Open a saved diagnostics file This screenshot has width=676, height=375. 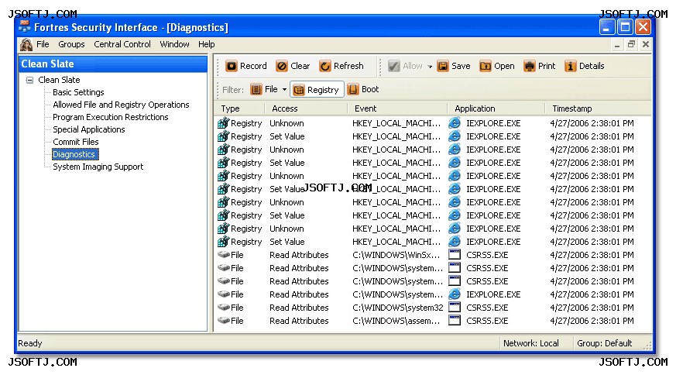497,66
